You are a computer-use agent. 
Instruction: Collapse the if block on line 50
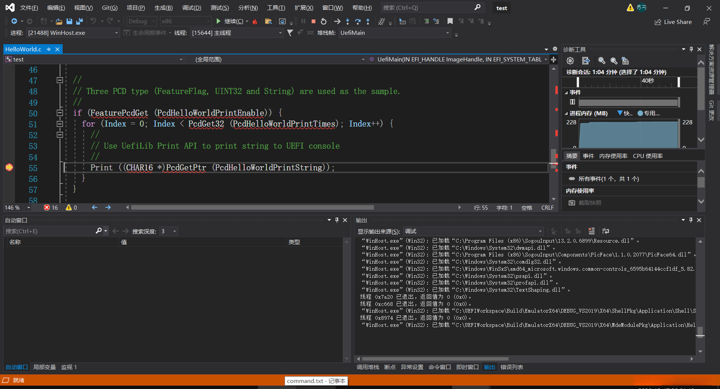tap(59, 113)
